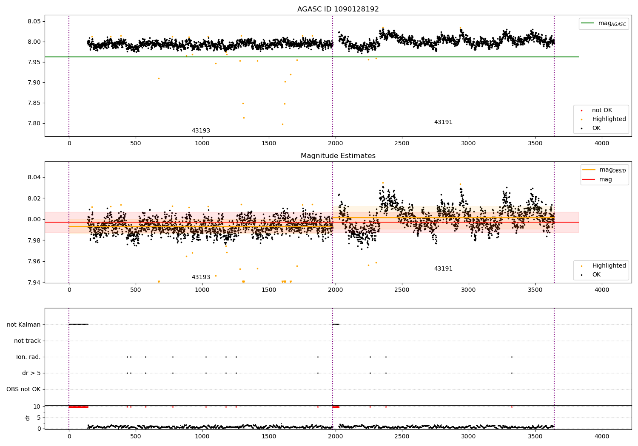Click the green mag AGASC line in the top plot
This screenshot has height=446, width=638.
tap(312, 57)
